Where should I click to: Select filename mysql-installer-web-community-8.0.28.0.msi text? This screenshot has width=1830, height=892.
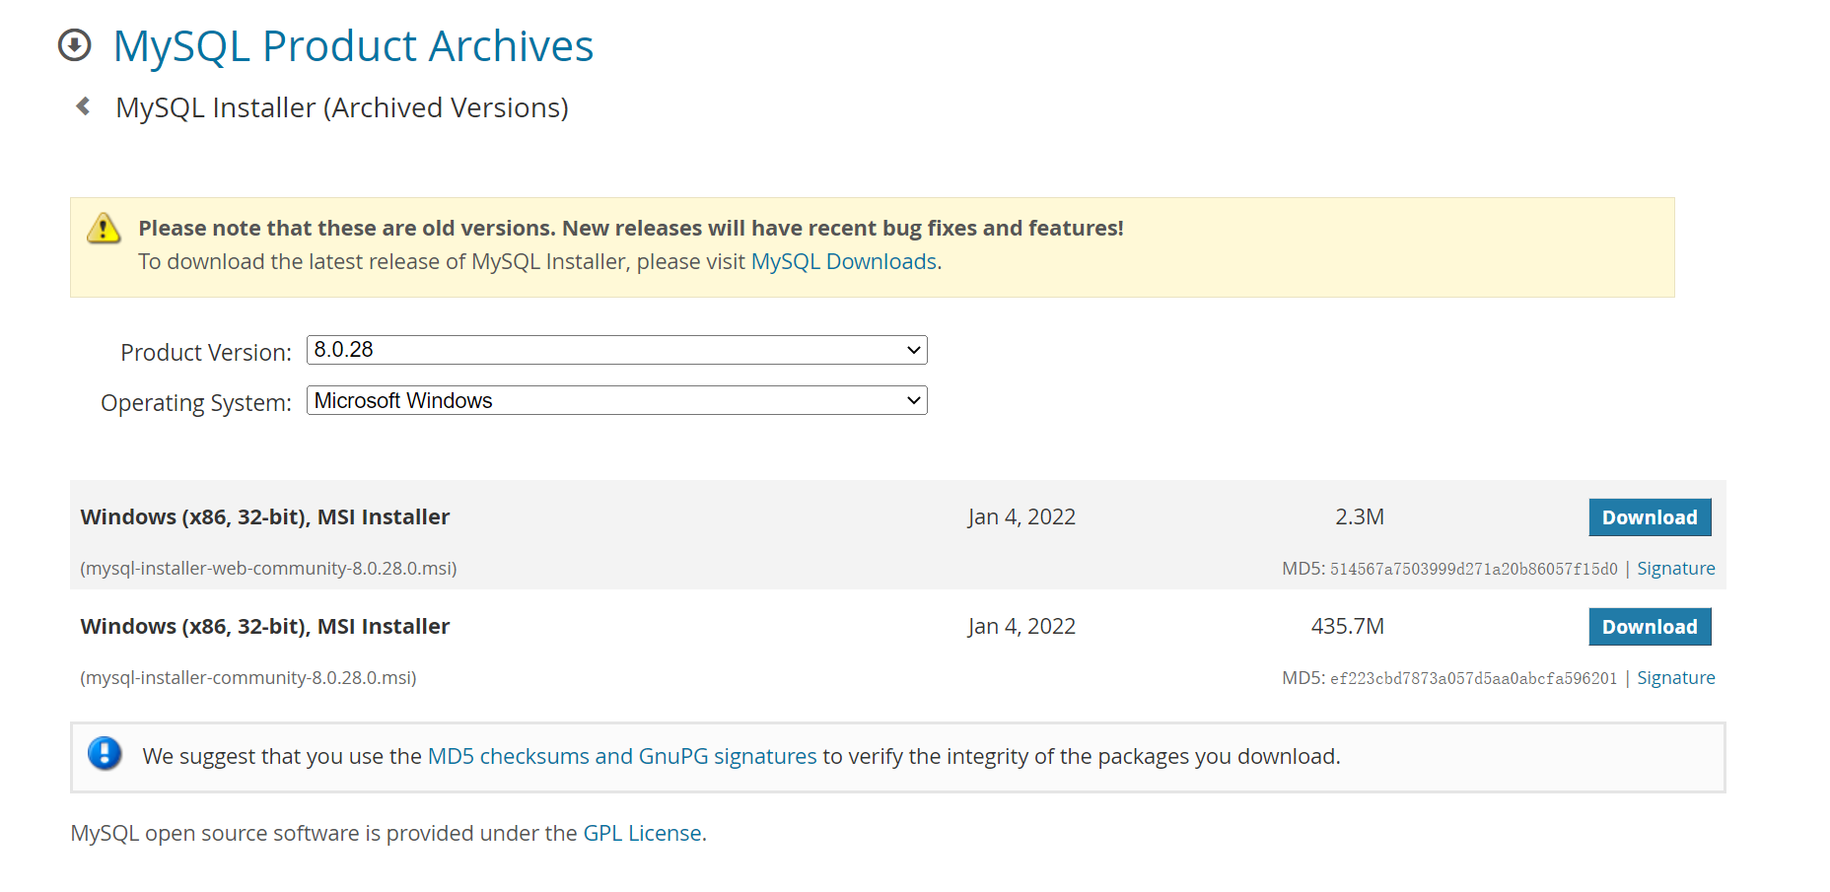tap(268, 569)
